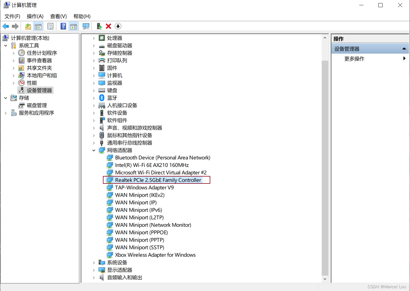Click the mouse icon beside 鼠标和其他指针设备

[102, 135]
